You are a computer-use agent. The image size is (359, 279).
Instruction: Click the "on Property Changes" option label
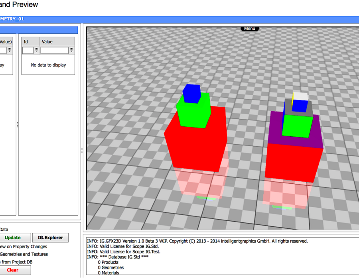click(27, 247)
